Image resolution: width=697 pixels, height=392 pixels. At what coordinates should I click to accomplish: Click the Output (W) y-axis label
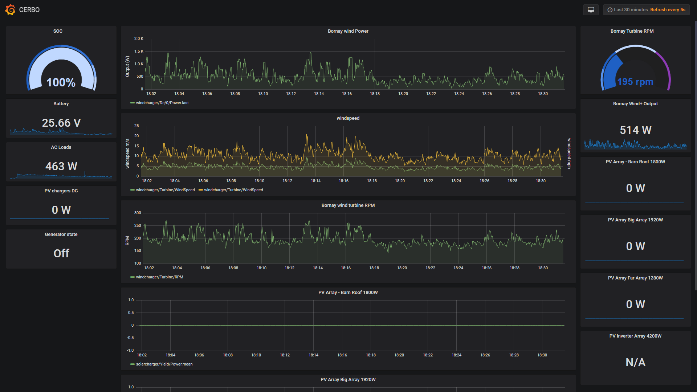pos(127,66)
